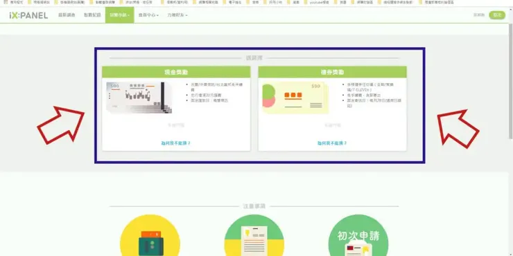Click the yellow 500 voucher image
This screenshot has height=256, width=513.
(x=295, y=98)
